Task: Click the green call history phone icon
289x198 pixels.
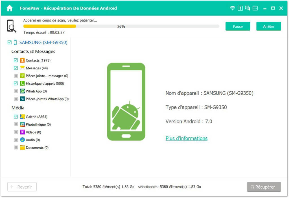Action: pyautogui.click(x=22, y=83)
